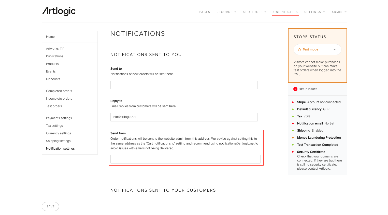Open the Settings dropdown menu

[x=314, y=12]
